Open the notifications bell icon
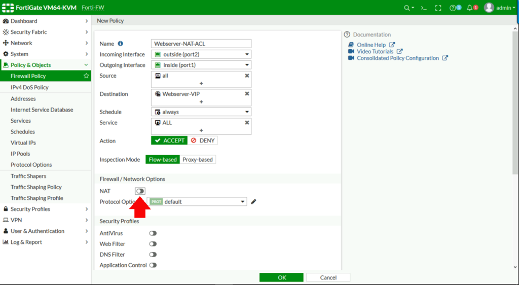This screenshot has height=285, width=519. click(x=470, y=8)
